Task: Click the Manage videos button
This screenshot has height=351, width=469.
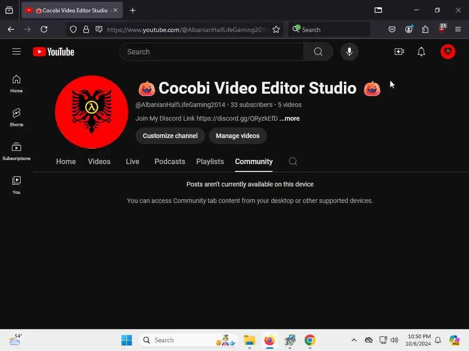Action: (238, 136)
